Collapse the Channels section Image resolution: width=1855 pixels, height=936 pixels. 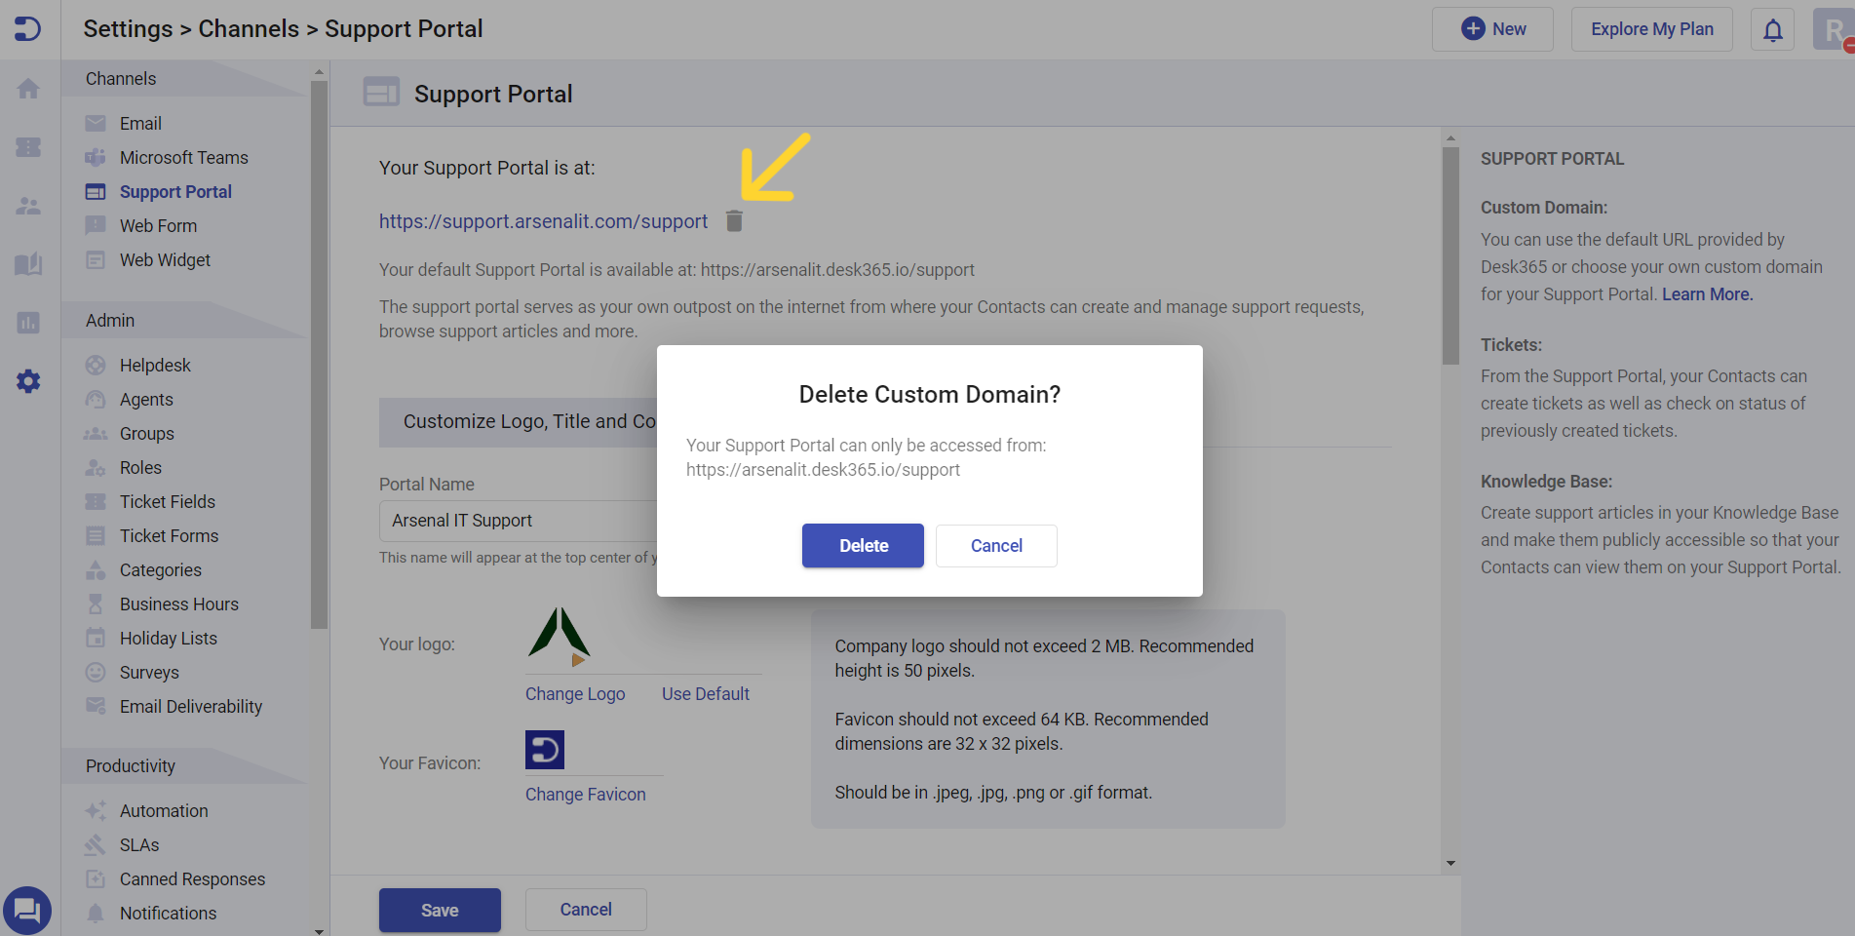click(x=120, y=78)
